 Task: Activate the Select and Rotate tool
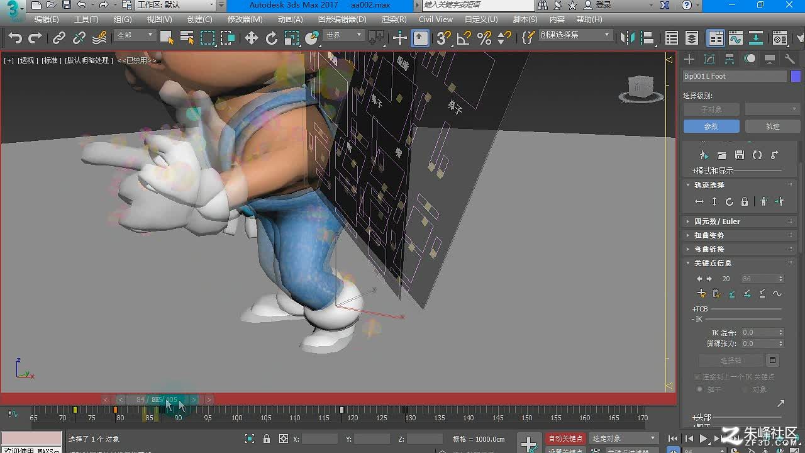point(272,38)
